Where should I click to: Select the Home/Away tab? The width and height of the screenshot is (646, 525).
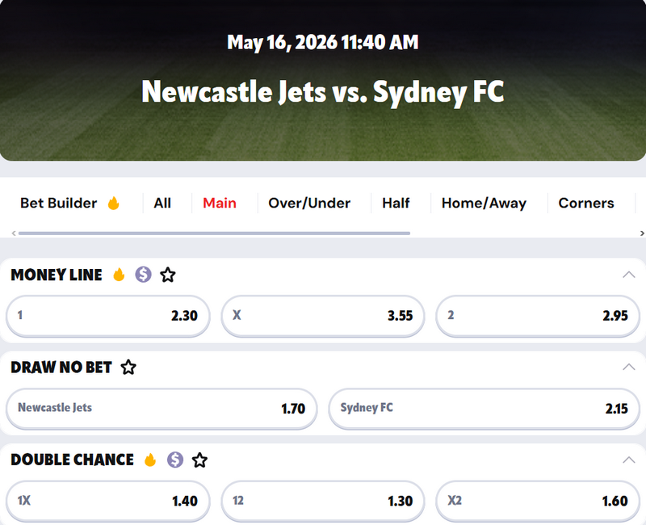[x=484, y=204]
